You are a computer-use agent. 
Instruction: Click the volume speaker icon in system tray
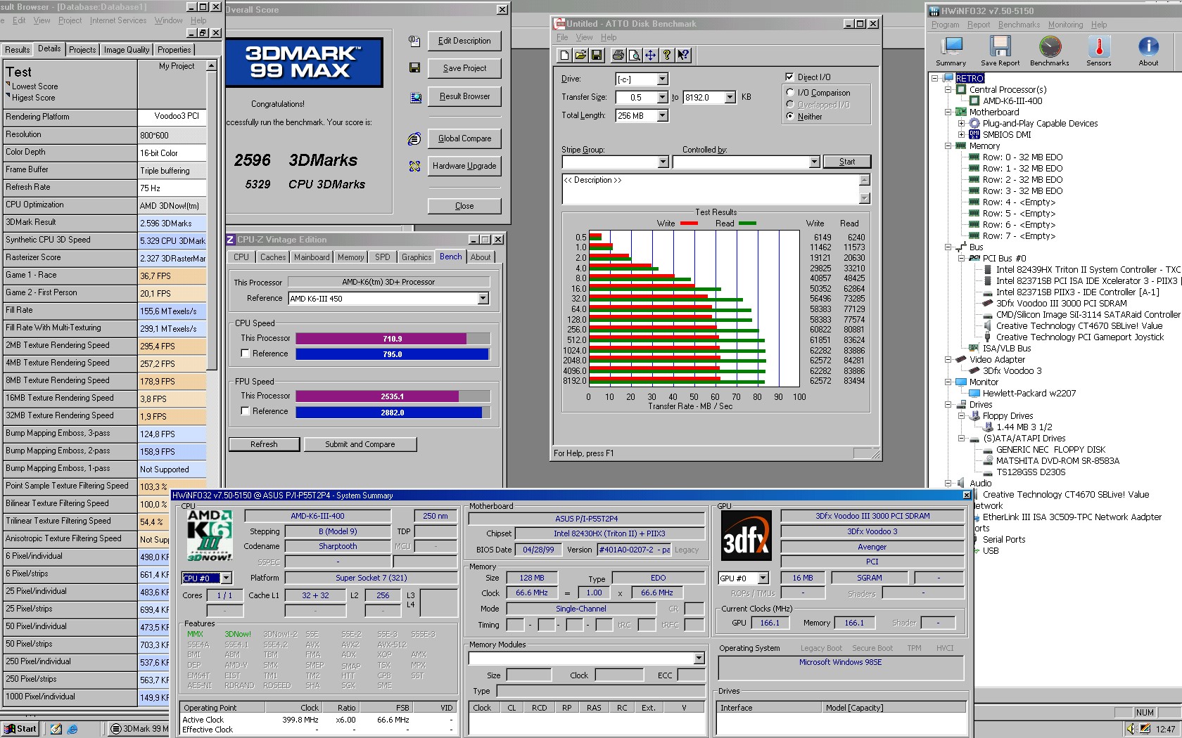[1131, 729]
